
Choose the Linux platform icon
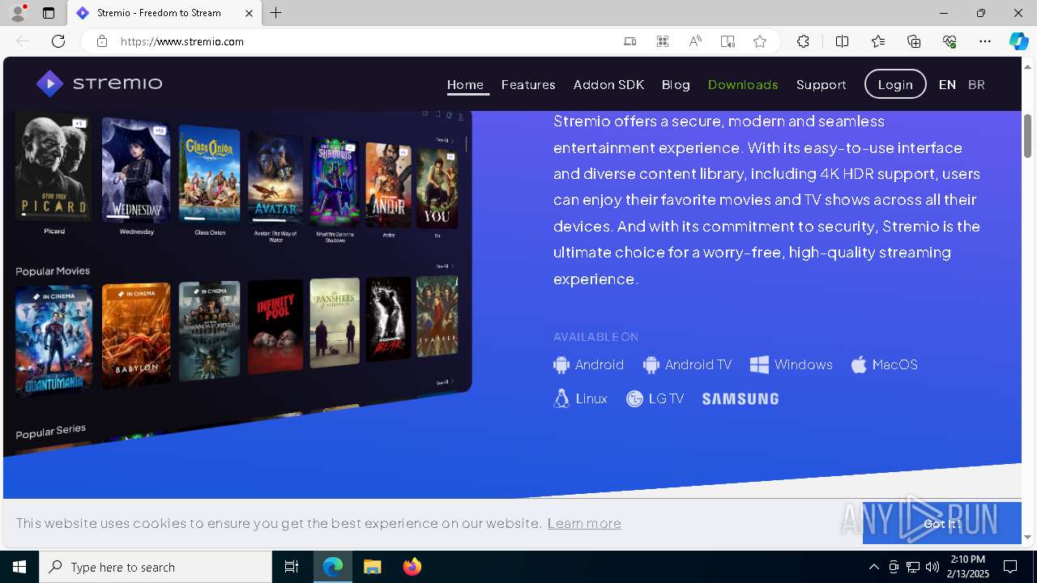tap(561, 398)
